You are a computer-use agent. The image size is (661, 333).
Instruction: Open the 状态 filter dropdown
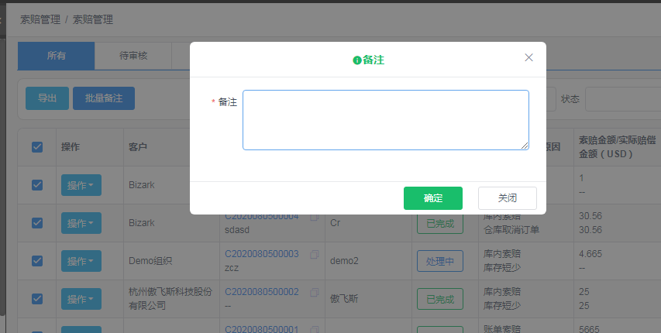(623, 99)
